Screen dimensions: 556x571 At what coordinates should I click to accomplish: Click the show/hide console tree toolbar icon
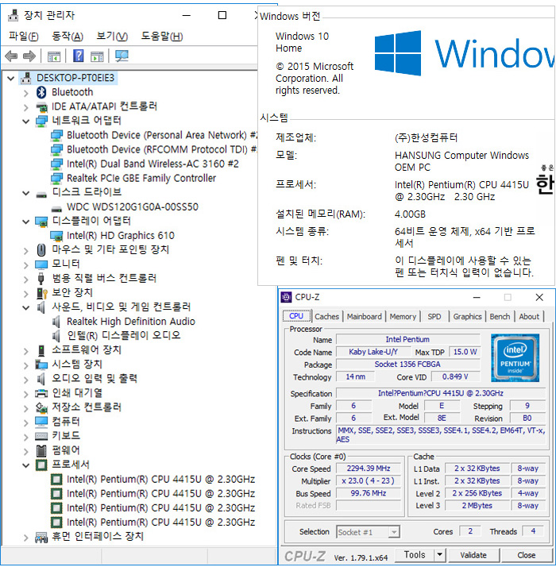click(x=54, y=56)
